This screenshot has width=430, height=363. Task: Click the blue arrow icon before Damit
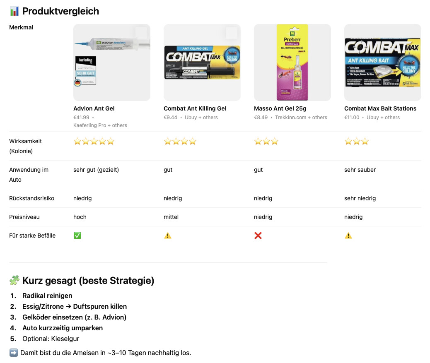(13, 353)
